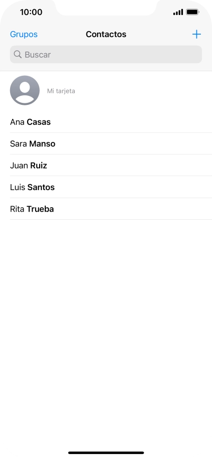Viewport: 212px width, 458px height.
Task: Open Juan Ruiz contact entry
Action: point(111,166)
